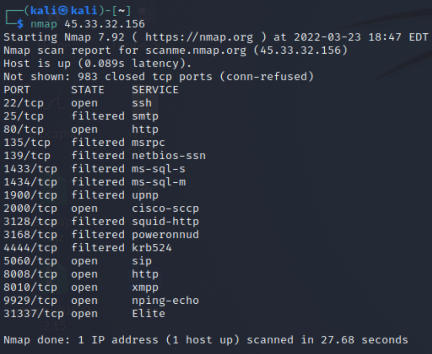Click the scanme.nmap.org hostname text

pos(196,50)
